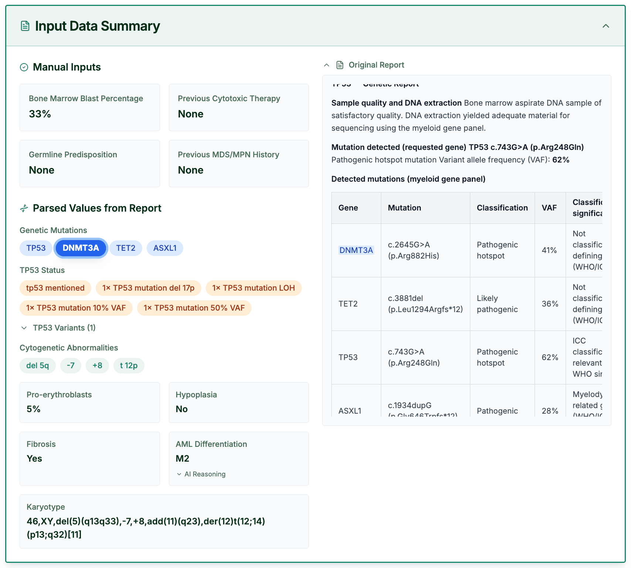
Task: Select the TET2 gene badge
Action: (126, 248)
